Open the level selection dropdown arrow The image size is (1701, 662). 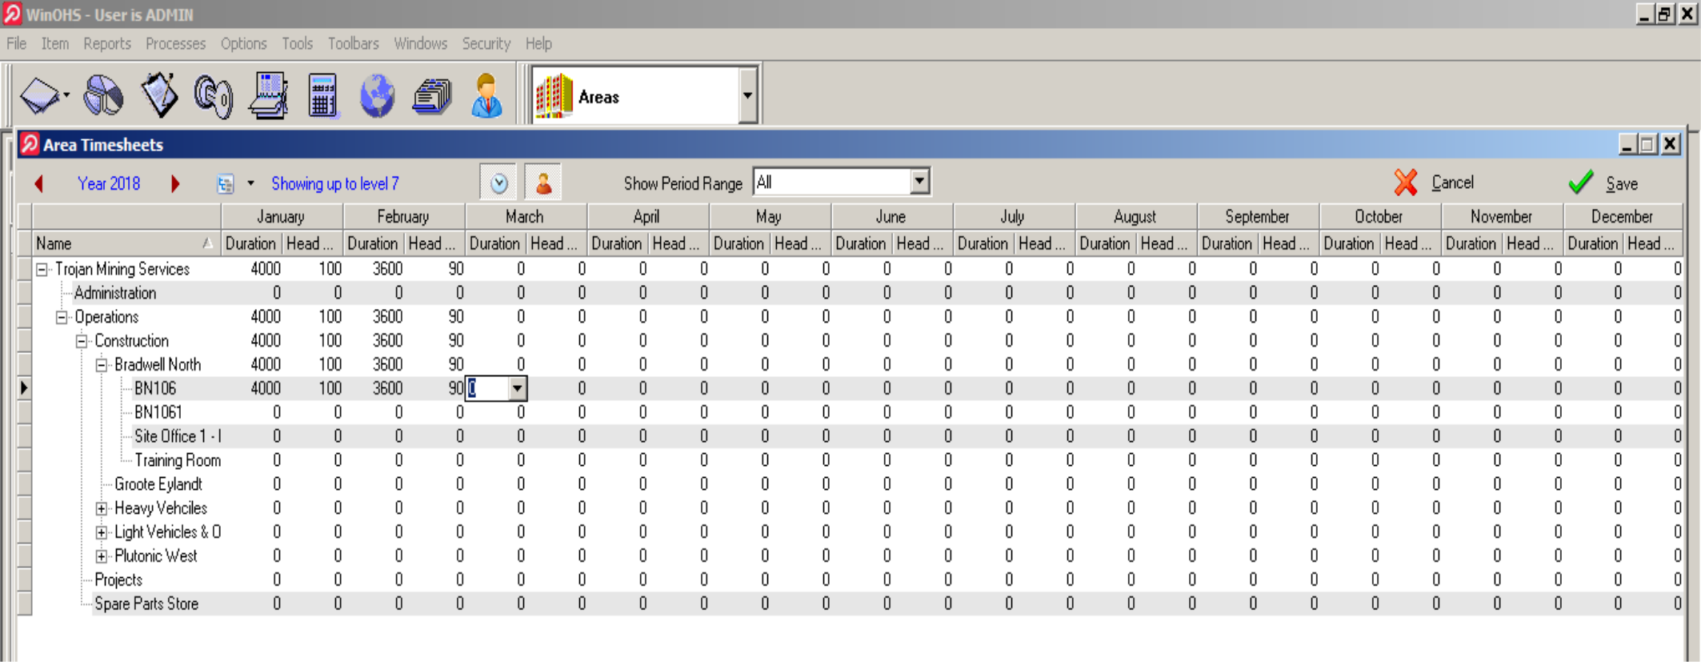pyautogui.click(x=250, y=183)
